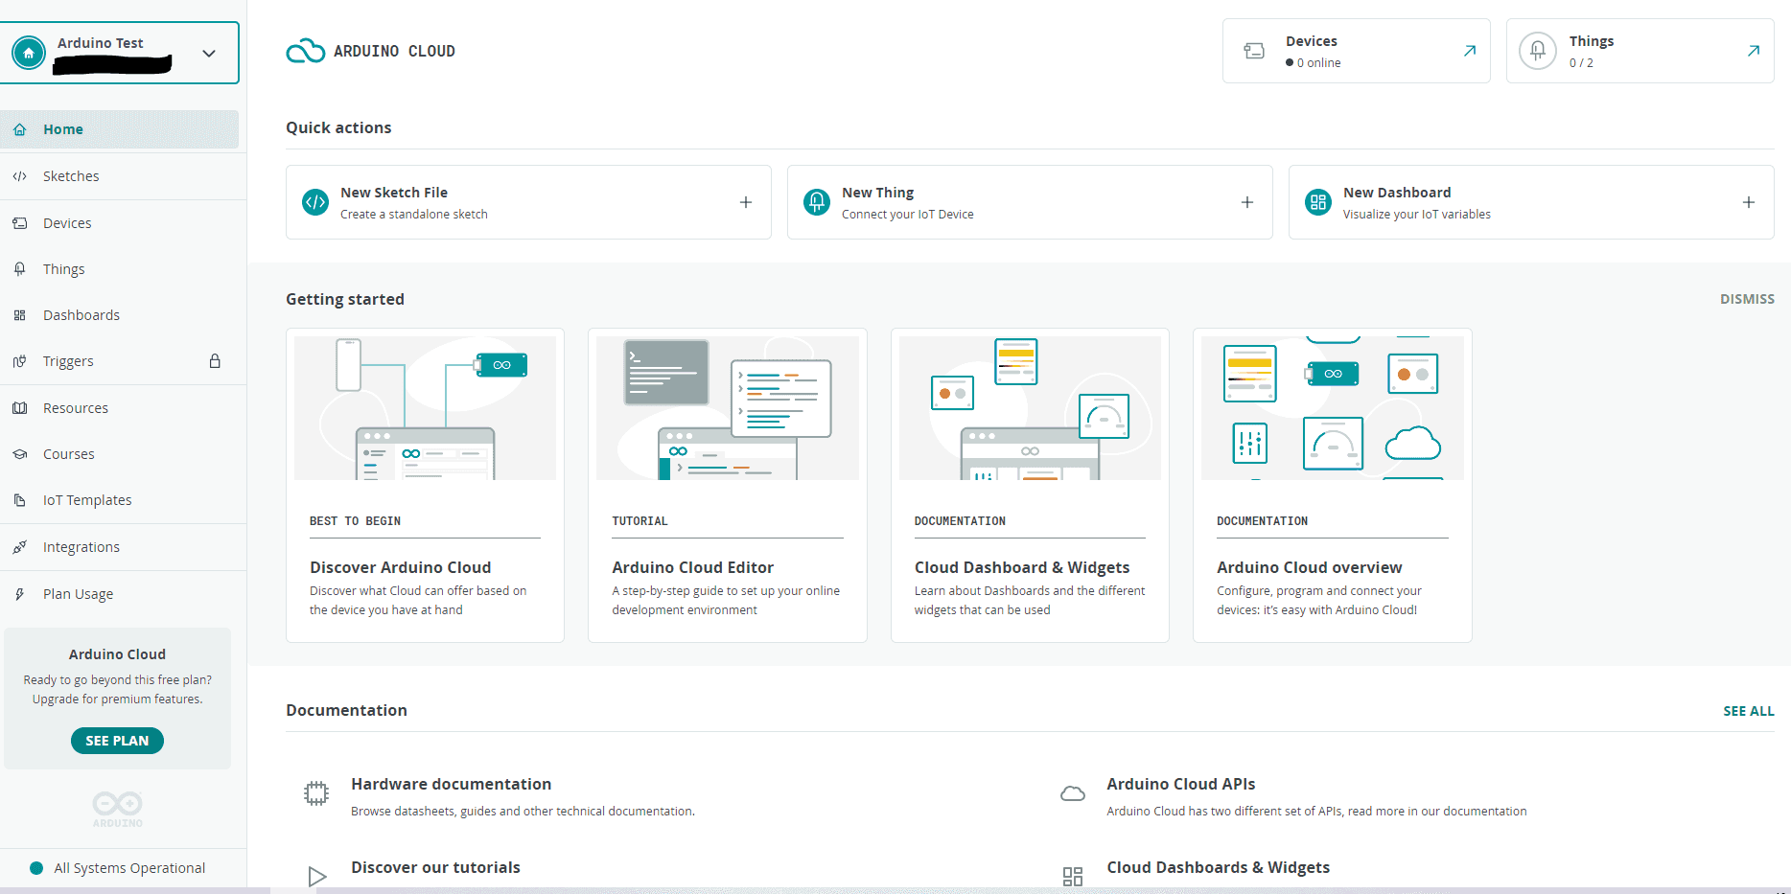Go to Dashboards in the sidebar
Screen dimensions: 1791x894
tap(81, 315)
